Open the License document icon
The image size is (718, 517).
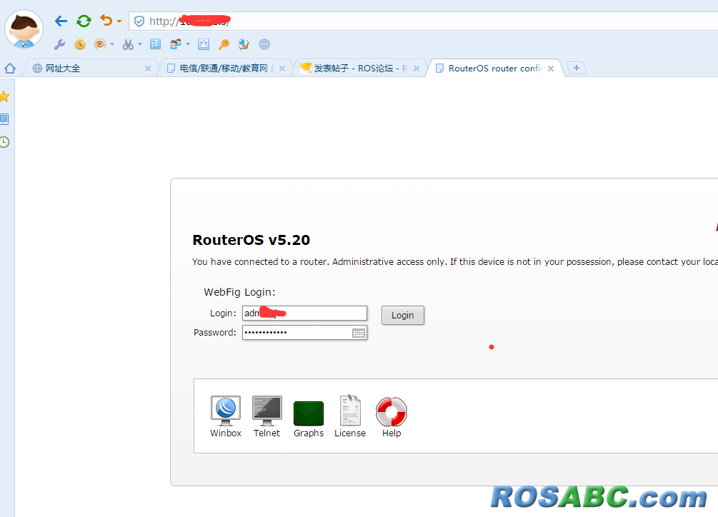pos(350,411)
